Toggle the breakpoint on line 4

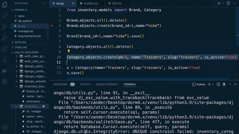(x=52, y=26)
